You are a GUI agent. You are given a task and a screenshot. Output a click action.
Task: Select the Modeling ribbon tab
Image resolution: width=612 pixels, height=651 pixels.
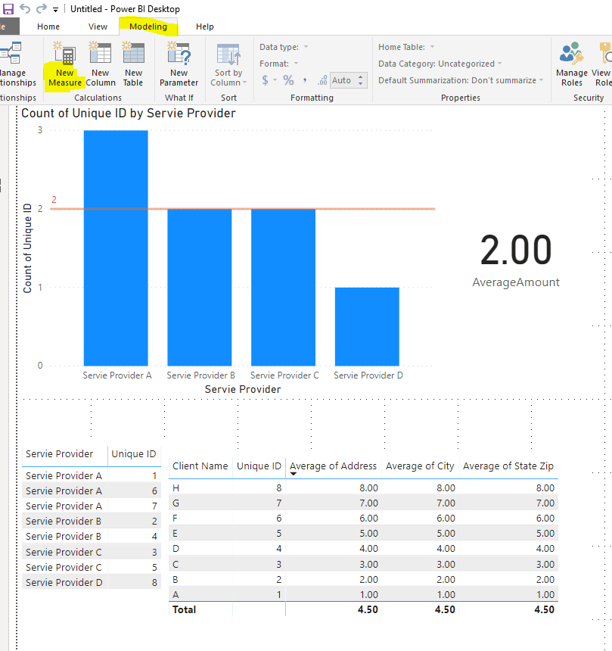148,26
